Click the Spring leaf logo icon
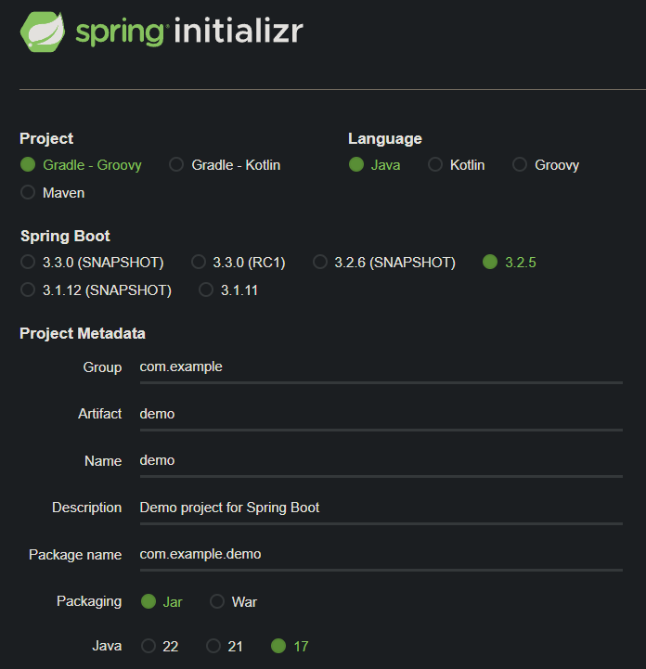 [x=42, y=32]
